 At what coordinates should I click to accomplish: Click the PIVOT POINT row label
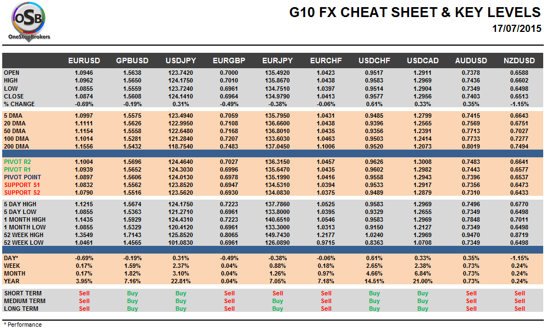pos(21,177)
